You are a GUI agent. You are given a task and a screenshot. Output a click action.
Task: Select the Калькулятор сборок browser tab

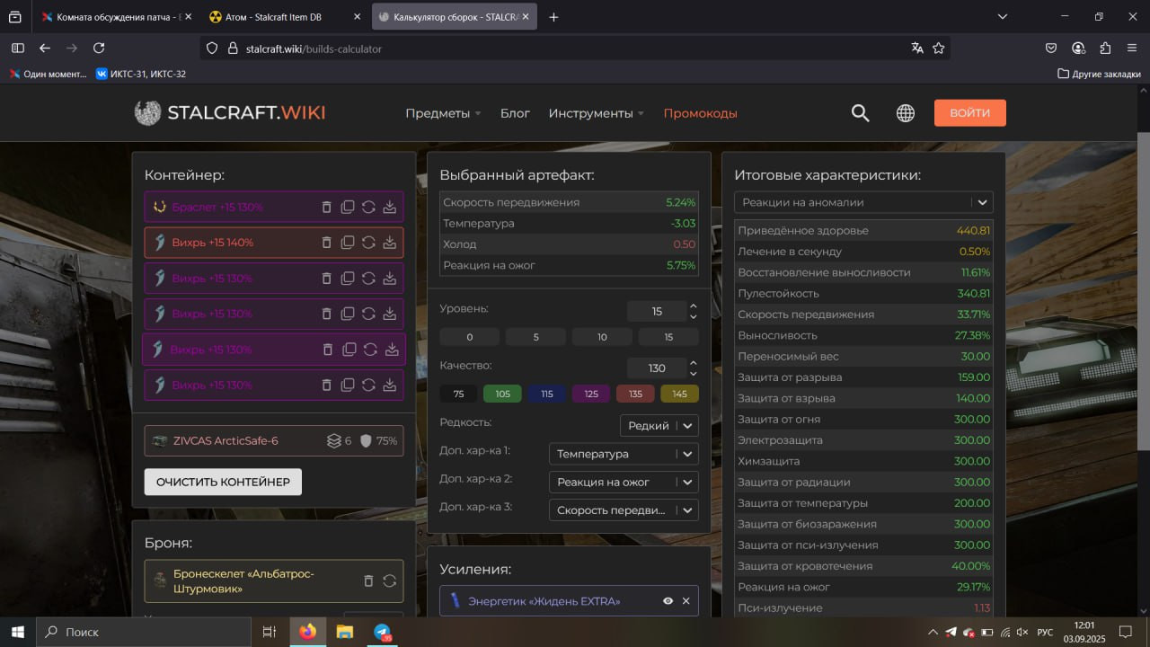[x=454, y=16]
